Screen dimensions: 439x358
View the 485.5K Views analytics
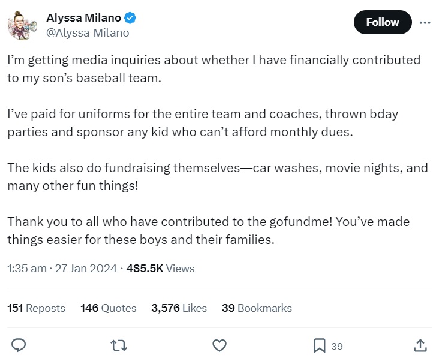click(x=160, y=269)
